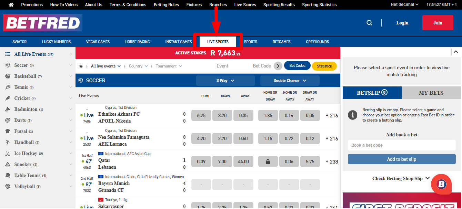Select home odds 6.25 for Ethnikos Achnas
The height and width of the screenshot is (209, 462).
201,115
